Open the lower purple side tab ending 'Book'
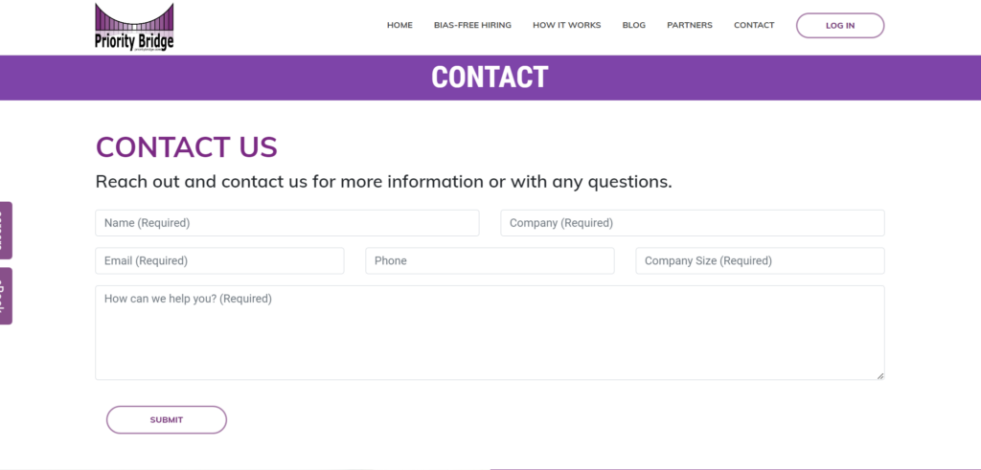Viewport: 981px width, 470px height. click(6, 296)
